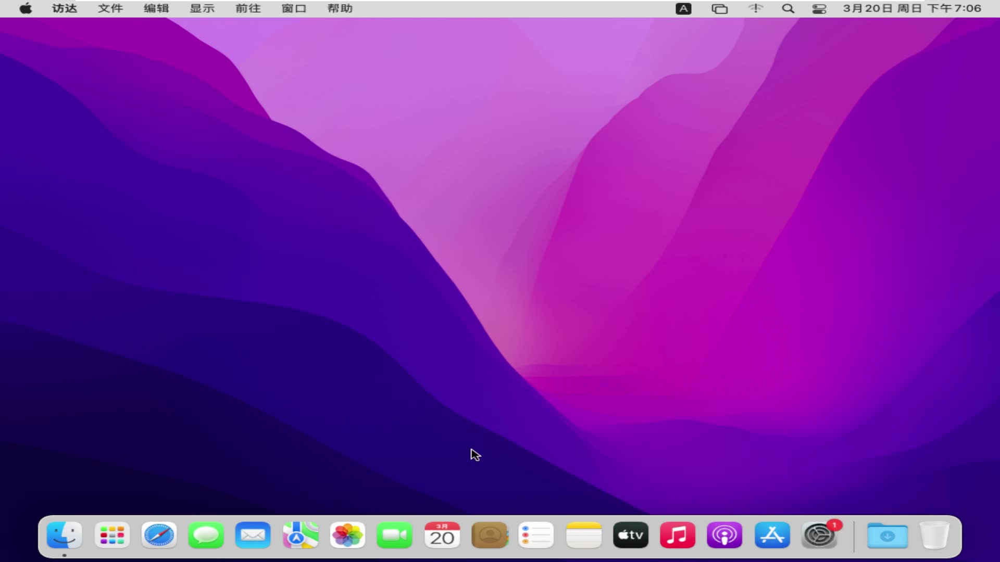Viewport: 1000px width, 562px height.
Task: Open Launchpad app grid
Action: pyautogui.click(x=112, y=535)
